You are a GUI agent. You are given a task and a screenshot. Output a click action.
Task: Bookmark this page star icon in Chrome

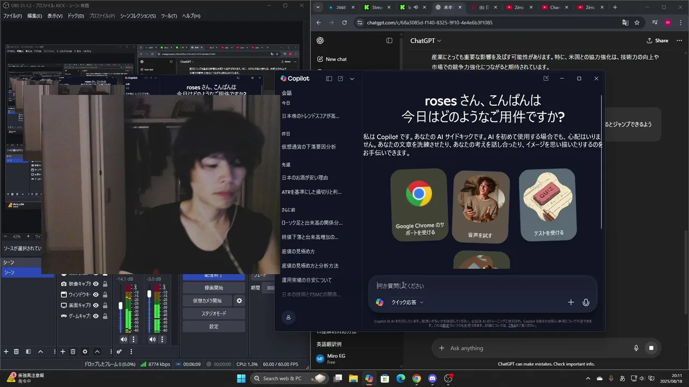[637, 23]
